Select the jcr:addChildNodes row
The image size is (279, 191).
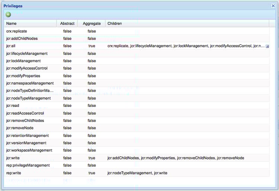[x=137, y=38]
